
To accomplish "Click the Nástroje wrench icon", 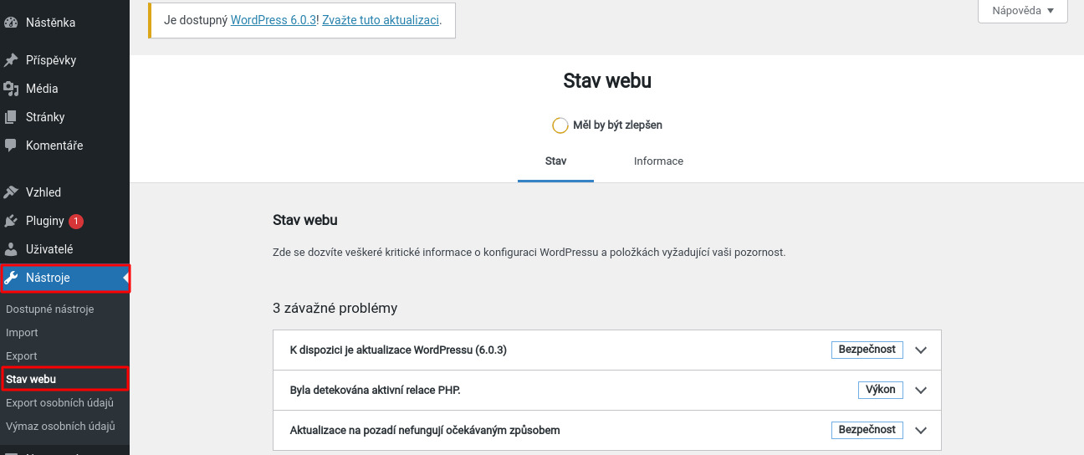I will (x=11, y=278).
